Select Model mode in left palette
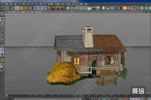The width and height of the screenshot is (151, 100). coord(2,19)
